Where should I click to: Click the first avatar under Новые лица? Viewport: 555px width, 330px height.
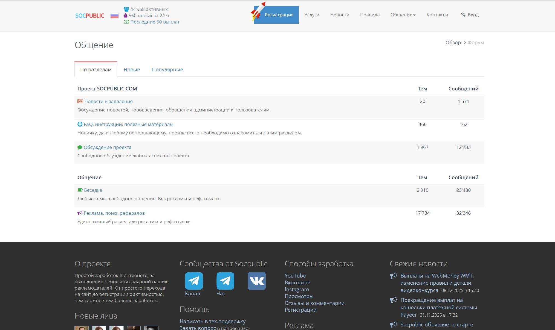pyautogui.click(x=82, y=328)
